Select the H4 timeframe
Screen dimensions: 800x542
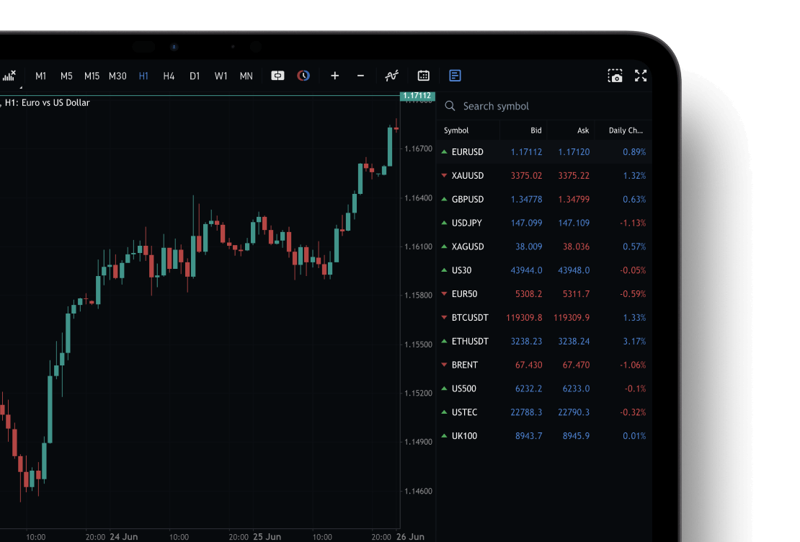169,76
